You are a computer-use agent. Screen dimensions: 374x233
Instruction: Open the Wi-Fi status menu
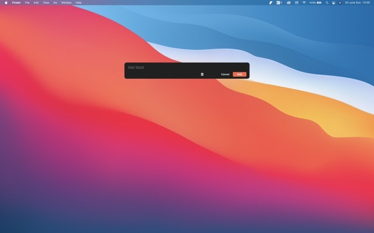(304, 3)
